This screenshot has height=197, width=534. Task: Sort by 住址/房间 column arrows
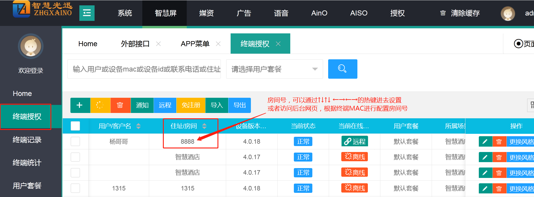(204, 126)
